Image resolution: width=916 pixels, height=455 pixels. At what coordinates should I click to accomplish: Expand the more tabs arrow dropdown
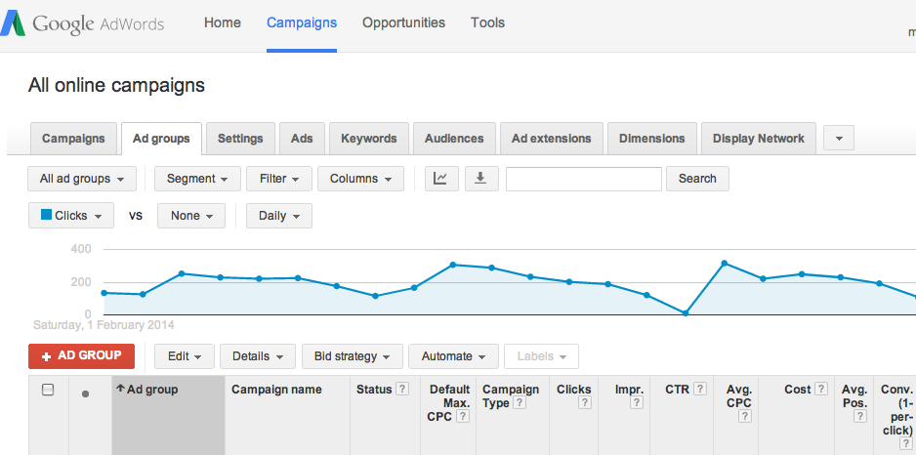[839, 139]
